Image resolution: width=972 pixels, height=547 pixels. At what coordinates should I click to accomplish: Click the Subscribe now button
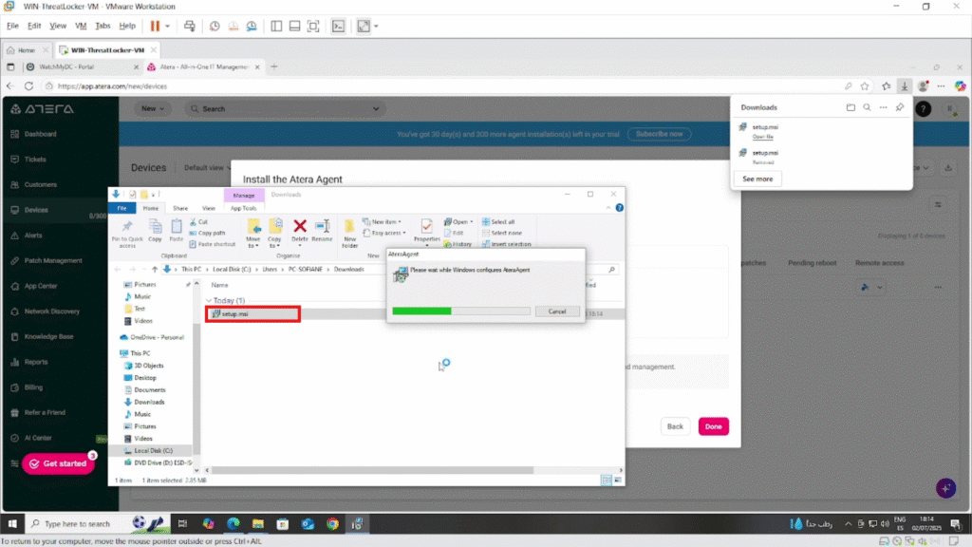[659, 134]
